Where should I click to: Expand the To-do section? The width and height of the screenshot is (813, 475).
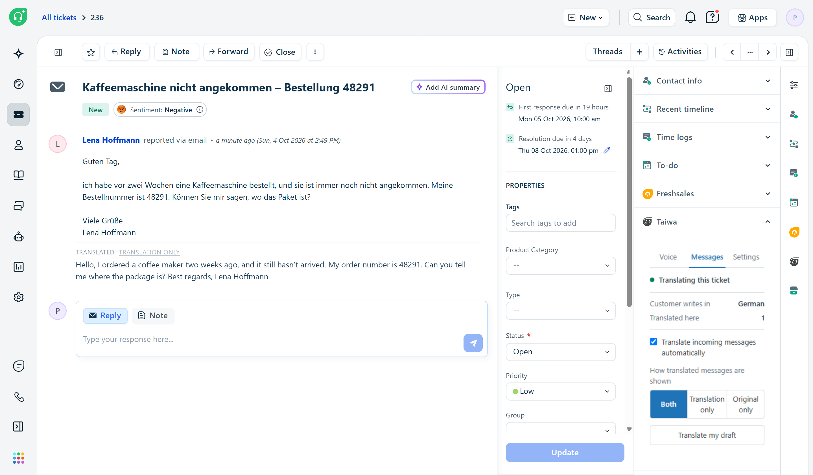[x=707, y=165]
